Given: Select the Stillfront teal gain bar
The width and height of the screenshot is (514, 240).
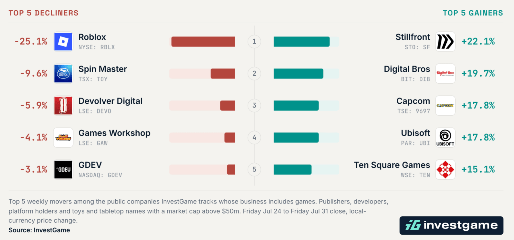Looking at the screenshot, I should click(x=302, y=42).
